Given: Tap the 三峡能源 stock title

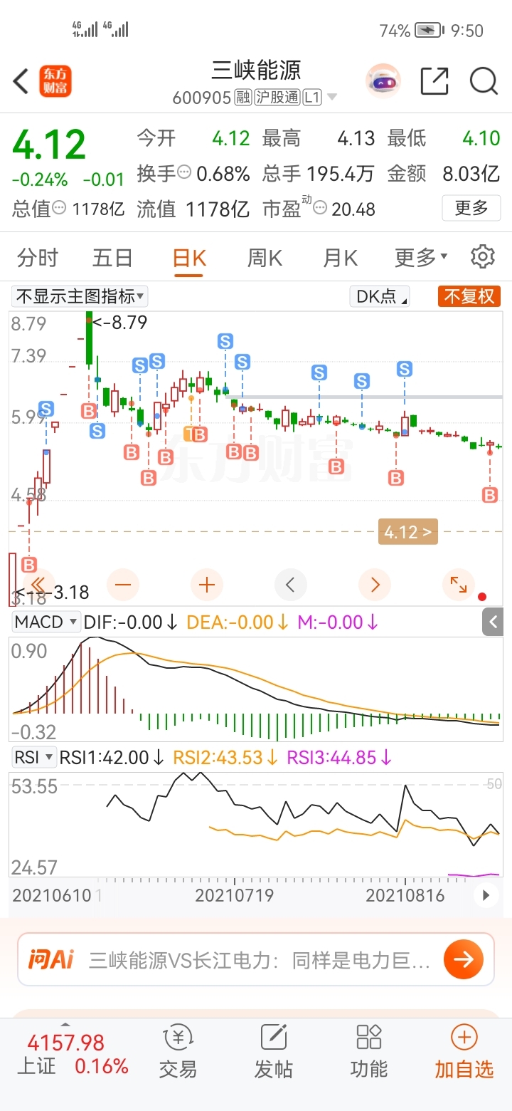Looking at the screenshot, I should [x=256, y=70].
